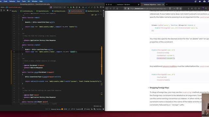Click the orange change marker stripe in the editor
Screen dimensions: 209x117
[102, 60]
